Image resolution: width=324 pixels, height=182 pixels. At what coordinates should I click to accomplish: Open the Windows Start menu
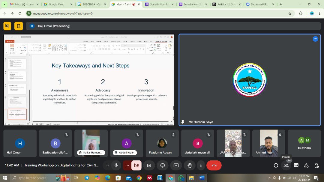tap(5, 178)
